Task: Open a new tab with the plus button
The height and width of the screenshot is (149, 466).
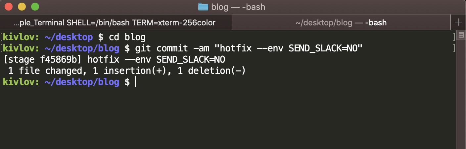Action: [458, 22]
